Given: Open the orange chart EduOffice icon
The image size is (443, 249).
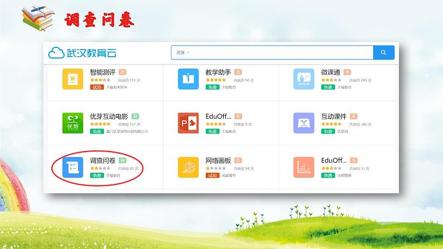Looking at the screenshot, I should pos(304,167).
